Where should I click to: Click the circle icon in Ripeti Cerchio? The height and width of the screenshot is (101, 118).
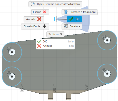pyautogui.click(x=33, y=4)
